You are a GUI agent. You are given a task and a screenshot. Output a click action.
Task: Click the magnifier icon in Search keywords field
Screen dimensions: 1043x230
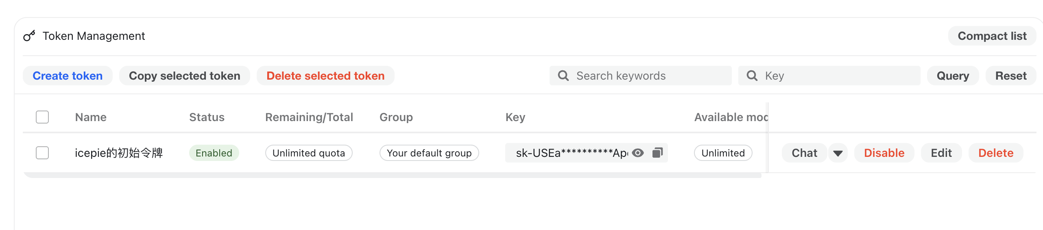coord(563,76)
